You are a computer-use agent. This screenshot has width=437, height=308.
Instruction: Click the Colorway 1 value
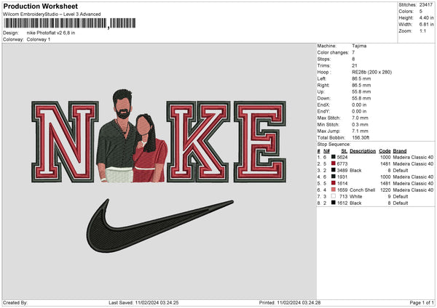point(39,39)
